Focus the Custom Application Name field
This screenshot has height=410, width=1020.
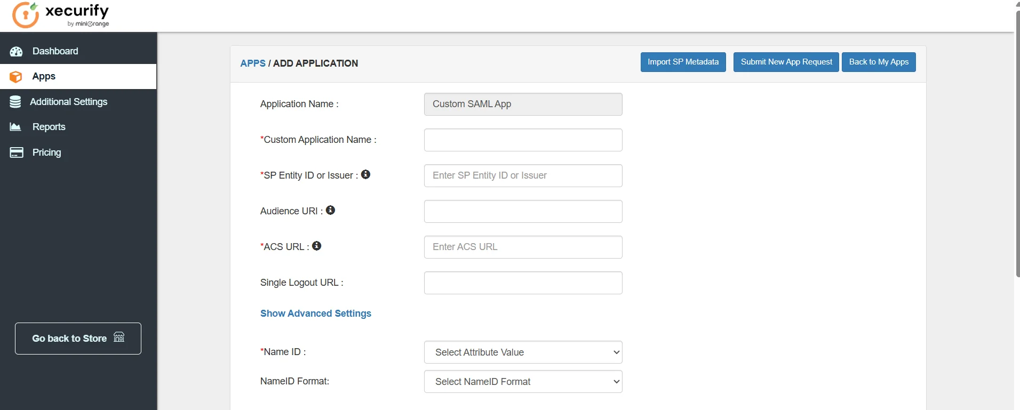click(523, 140)
